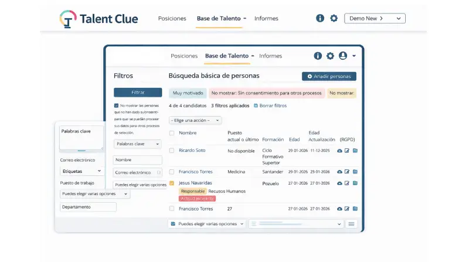Click the Talent Clue logo
The width and height of the screenshot is (469, 262).
pyautogui.click(x=98, y=19)
